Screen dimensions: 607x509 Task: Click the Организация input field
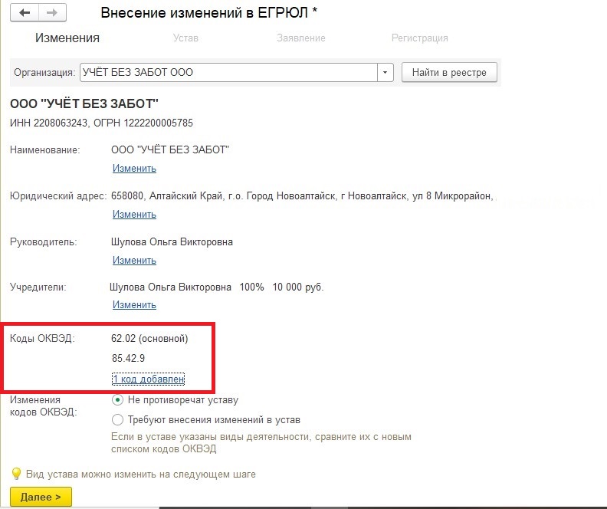click(228, 72)
